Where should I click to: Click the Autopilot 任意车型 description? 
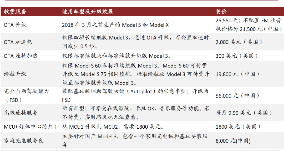(x=135, y=95)
